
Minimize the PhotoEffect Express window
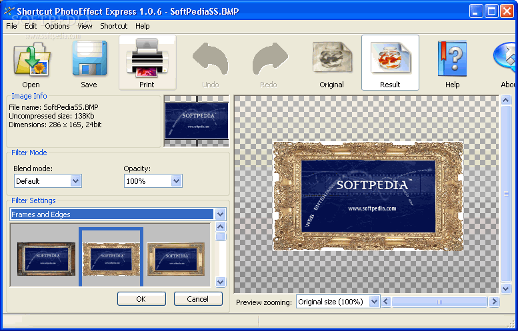coord(475,11)
